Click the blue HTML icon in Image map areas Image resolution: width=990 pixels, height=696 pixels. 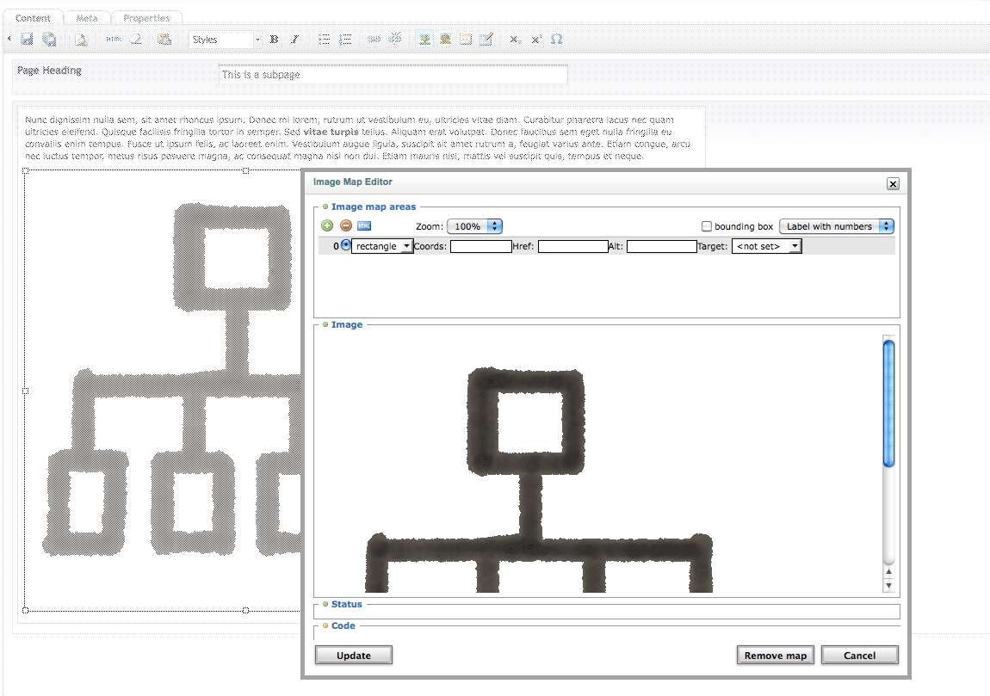[x=364, y=226]
